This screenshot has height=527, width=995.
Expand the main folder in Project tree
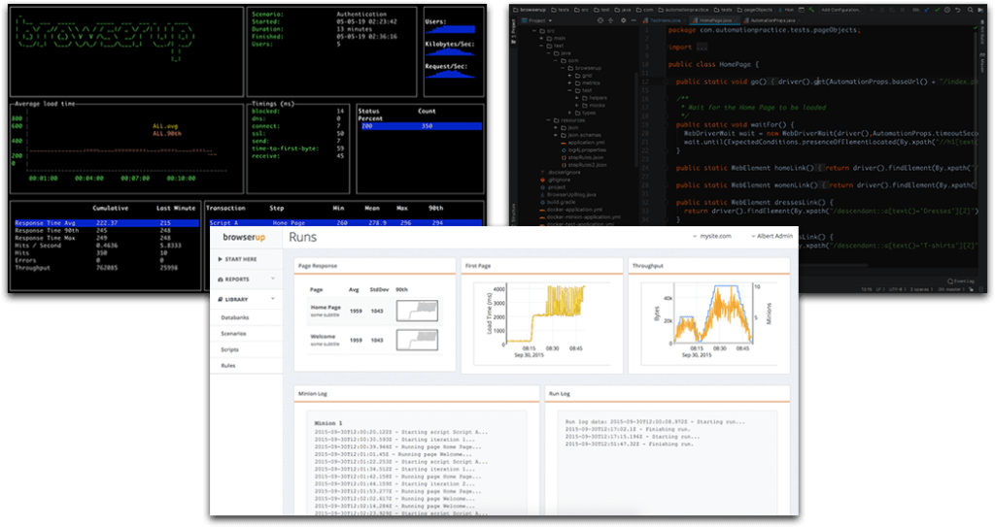pos(541,38)
